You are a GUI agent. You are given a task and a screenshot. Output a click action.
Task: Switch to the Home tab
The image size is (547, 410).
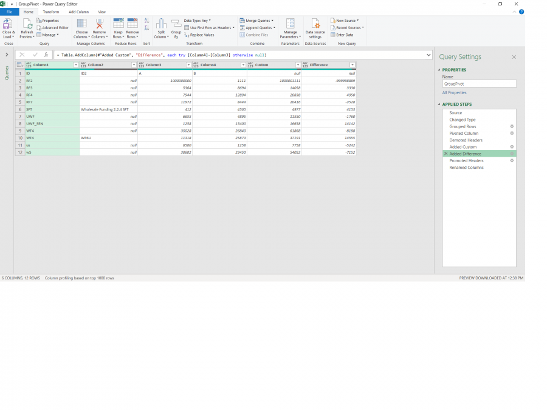(x=29, y=12)
